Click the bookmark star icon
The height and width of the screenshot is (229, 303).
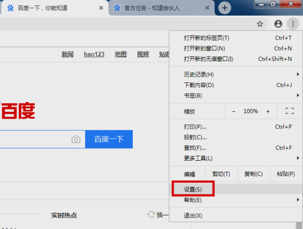point(260,24)
